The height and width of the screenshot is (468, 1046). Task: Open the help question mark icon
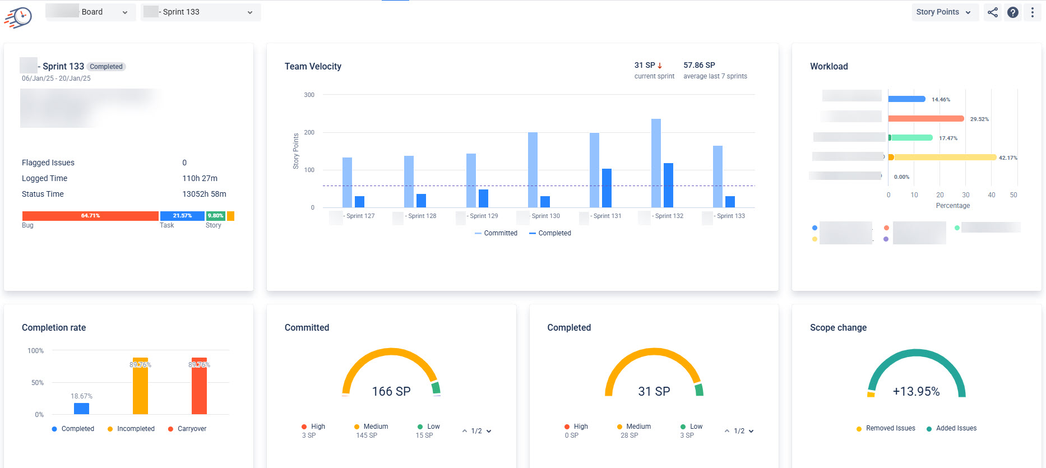pos(1013,12)
